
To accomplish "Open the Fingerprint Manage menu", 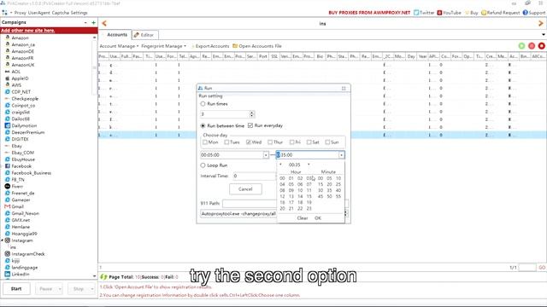I will tap(163, 46).
